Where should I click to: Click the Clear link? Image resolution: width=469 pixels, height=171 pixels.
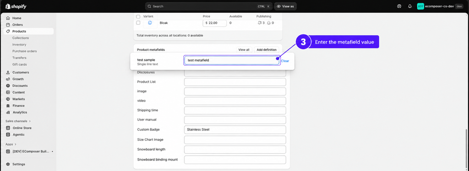[285, 61]
